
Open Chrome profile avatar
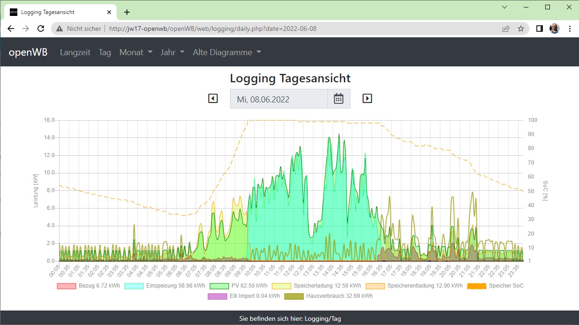click(x=554, y=29)
